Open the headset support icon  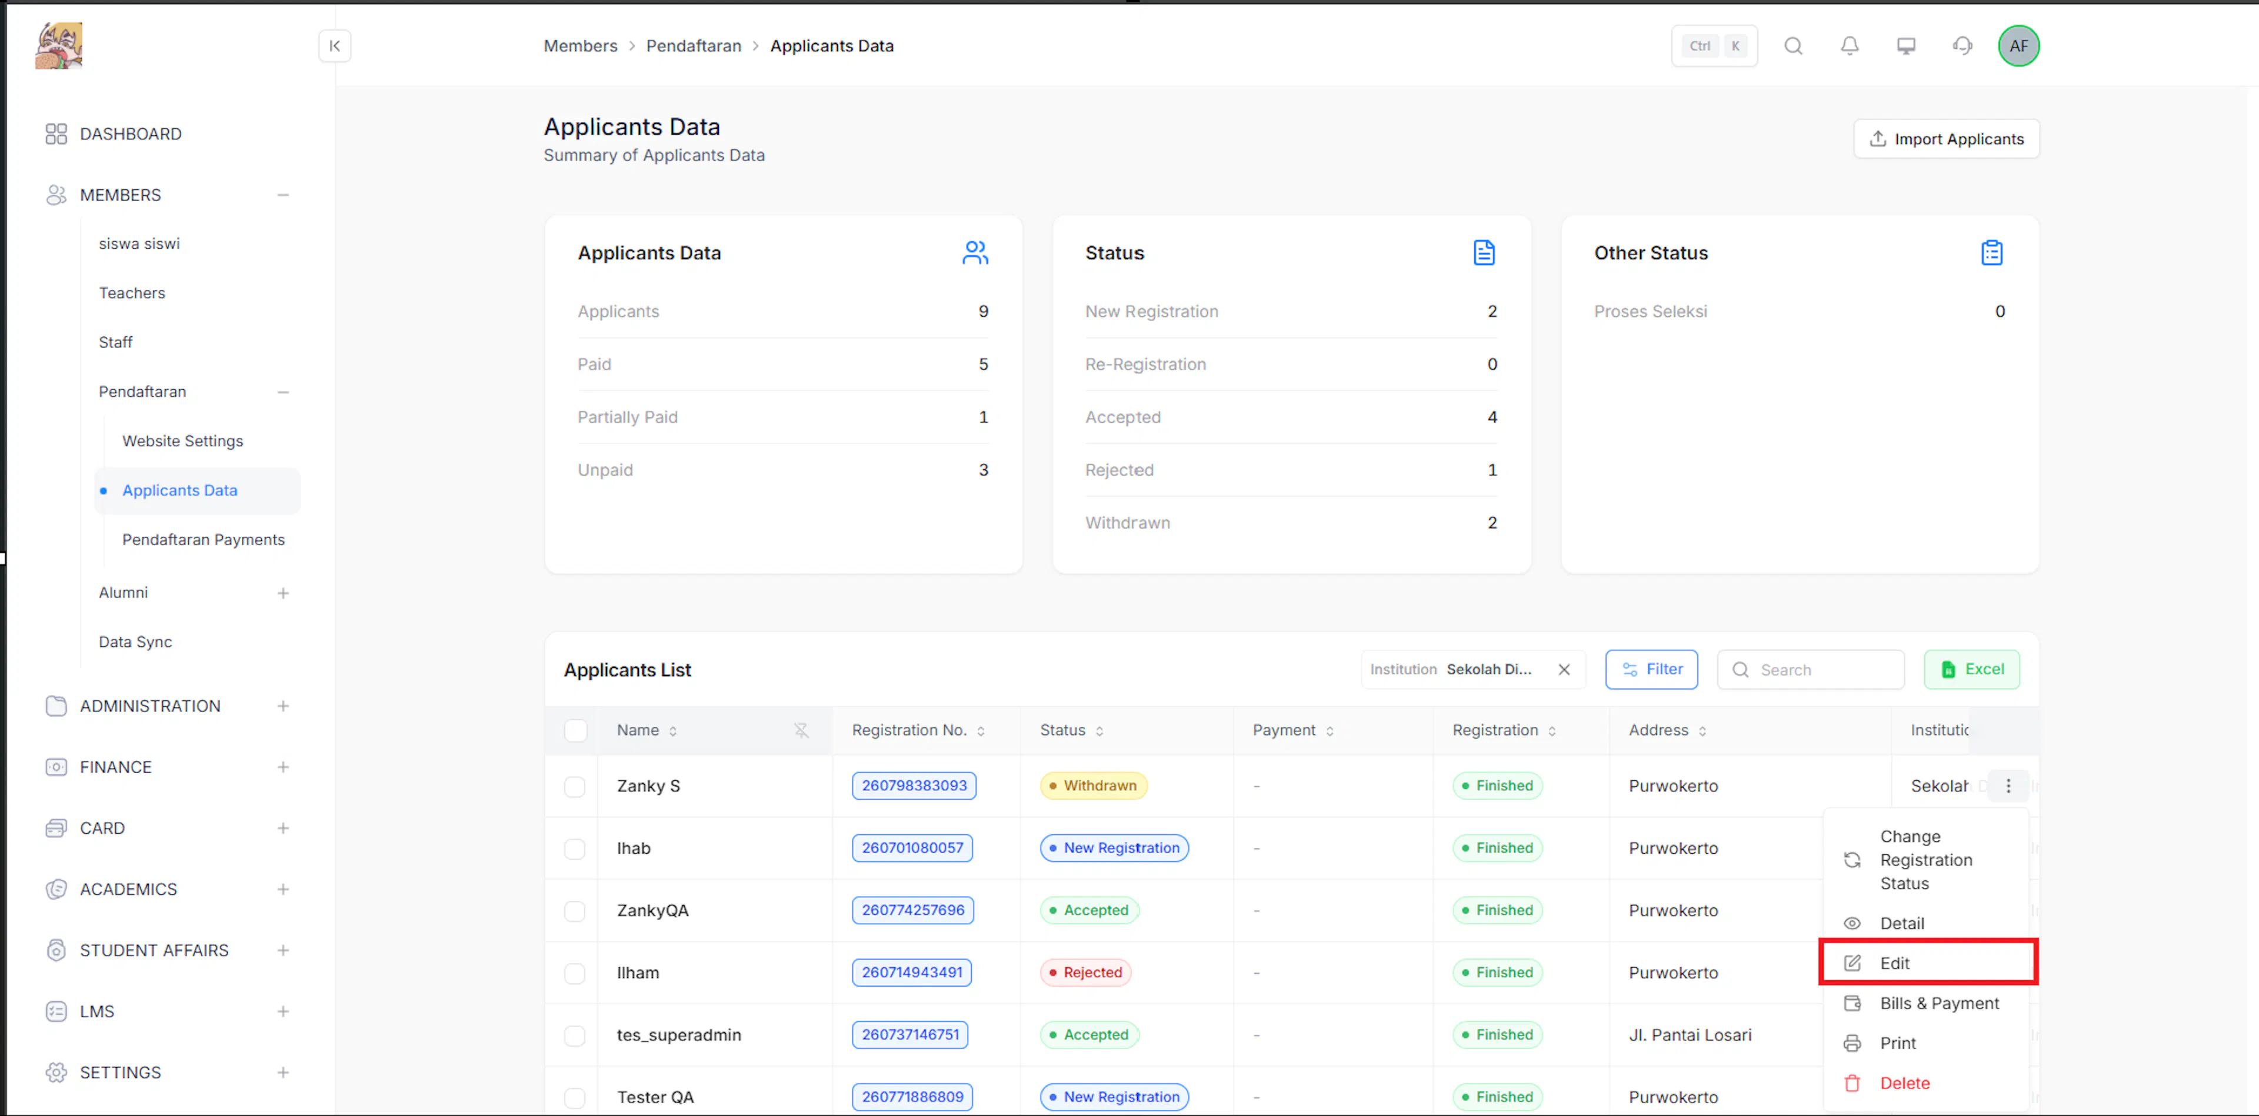pos(1963,46)
